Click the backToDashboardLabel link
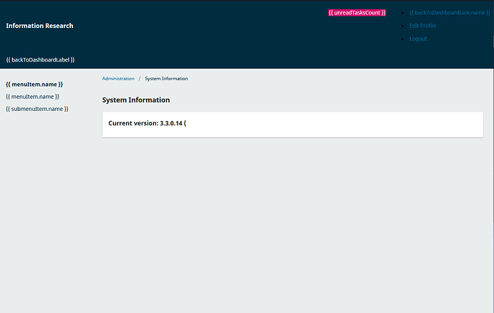 (40, 60)
